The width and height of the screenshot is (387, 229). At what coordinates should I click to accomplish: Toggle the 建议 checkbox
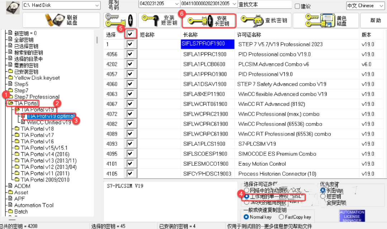pos(297,6)
